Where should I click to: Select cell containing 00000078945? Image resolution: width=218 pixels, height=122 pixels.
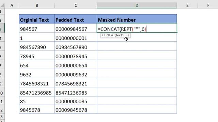point(76,55)
